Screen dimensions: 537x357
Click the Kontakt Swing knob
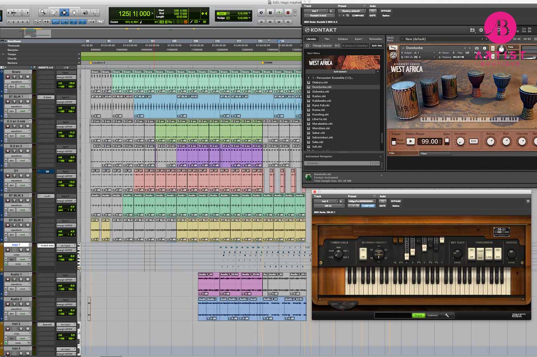(x=490, y=141)
